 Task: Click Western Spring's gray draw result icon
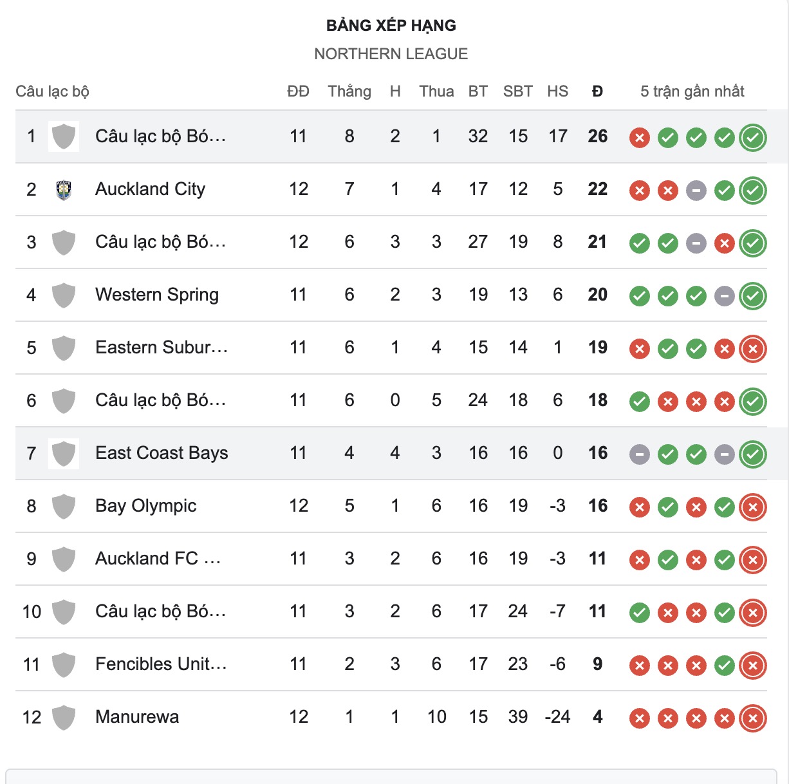(724, 296)
